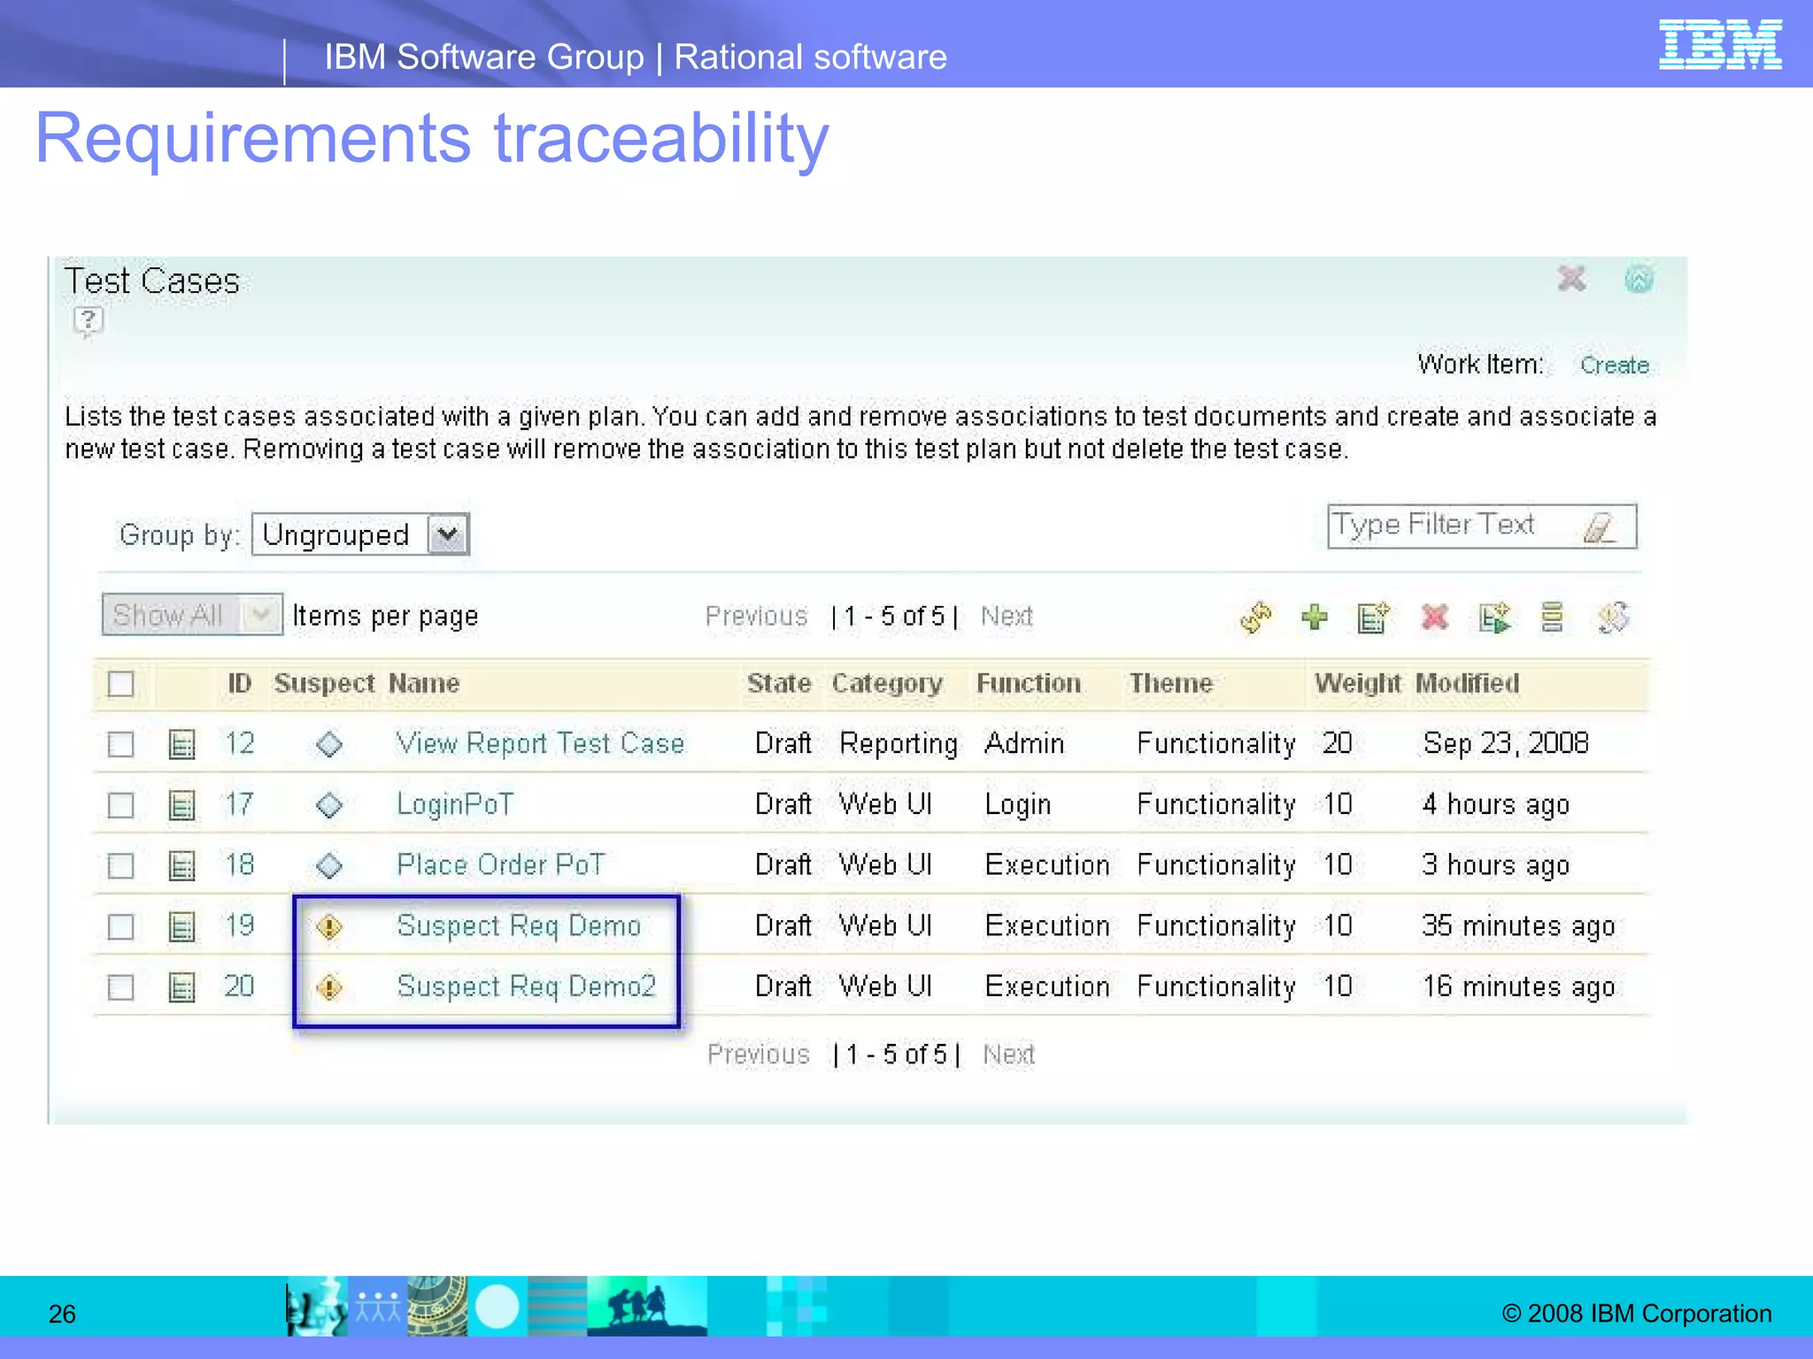Open the LoginPoT test case link
Screen dimensions: 1813x1359
[x=455, y=804]
